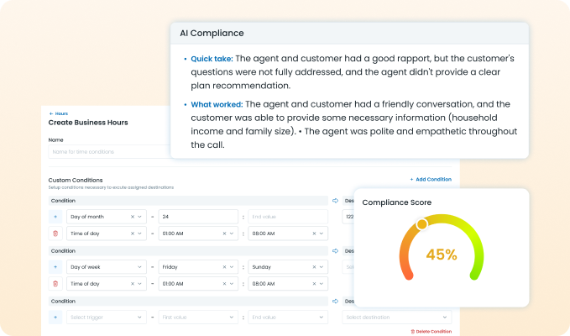The image size is (570, 336).
Task: Open the Select trigger dropdown
Action: tap(140, 317)
